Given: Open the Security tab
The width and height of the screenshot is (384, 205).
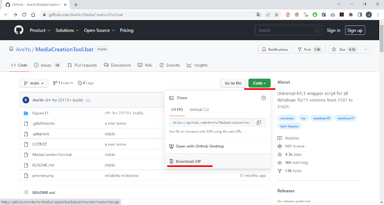Looking at the screenshot, I should point(170,65).
